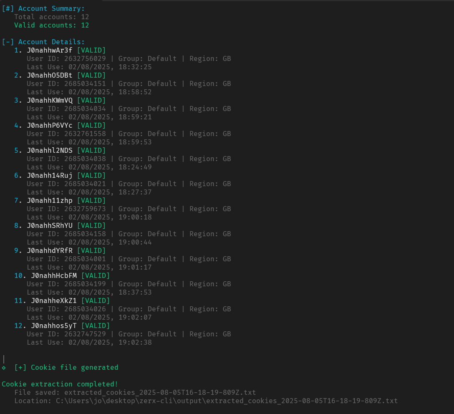Click account number 8 J0nahhSRhYU
Screen dimensions: 454x414
point(49,225)
